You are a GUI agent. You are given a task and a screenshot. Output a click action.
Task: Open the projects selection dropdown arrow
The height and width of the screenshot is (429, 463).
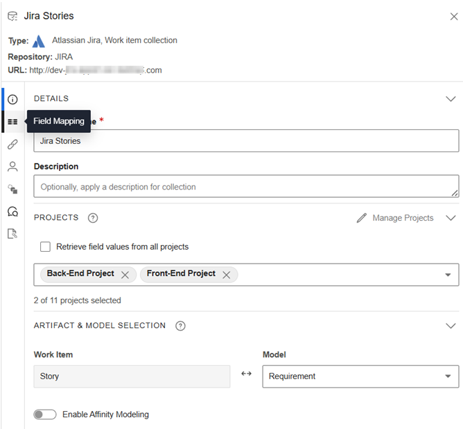[447, 275]
